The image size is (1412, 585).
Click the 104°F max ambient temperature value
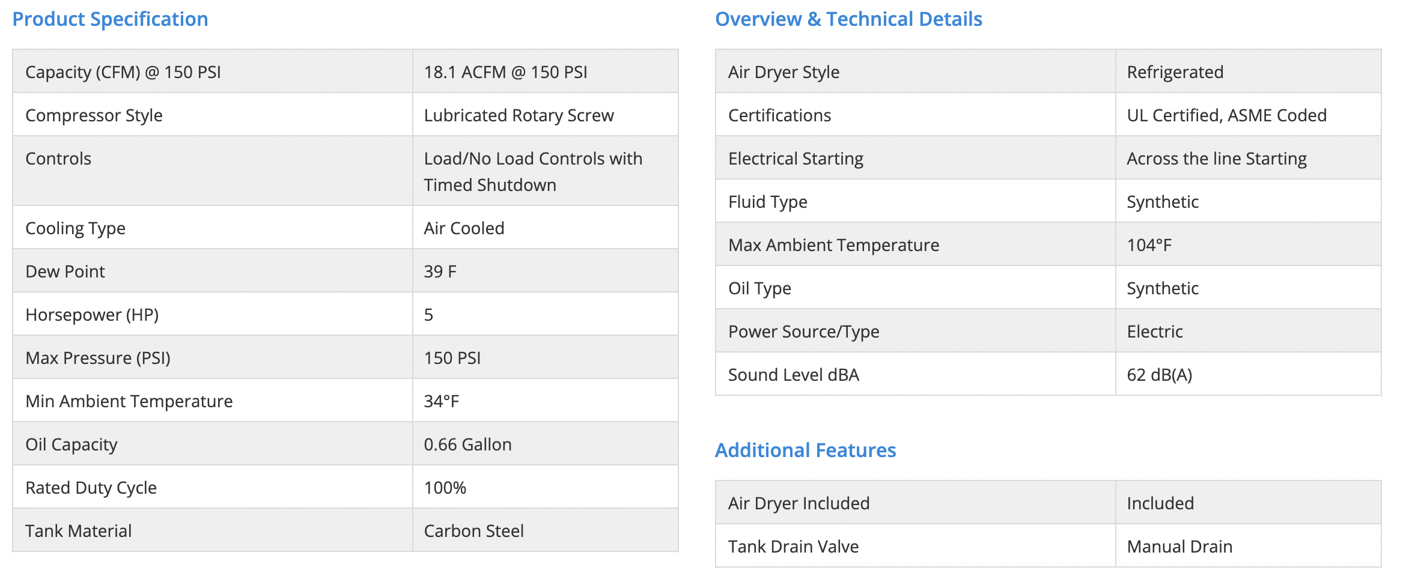1149,245
